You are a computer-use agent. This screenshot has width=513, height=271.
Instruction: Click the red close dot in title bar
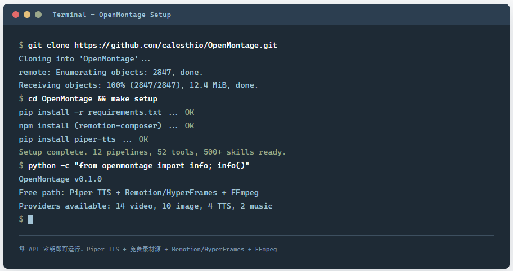(16, 15)
